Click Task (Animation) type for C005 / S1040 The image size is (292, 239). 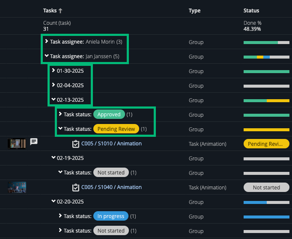(208, 187)
